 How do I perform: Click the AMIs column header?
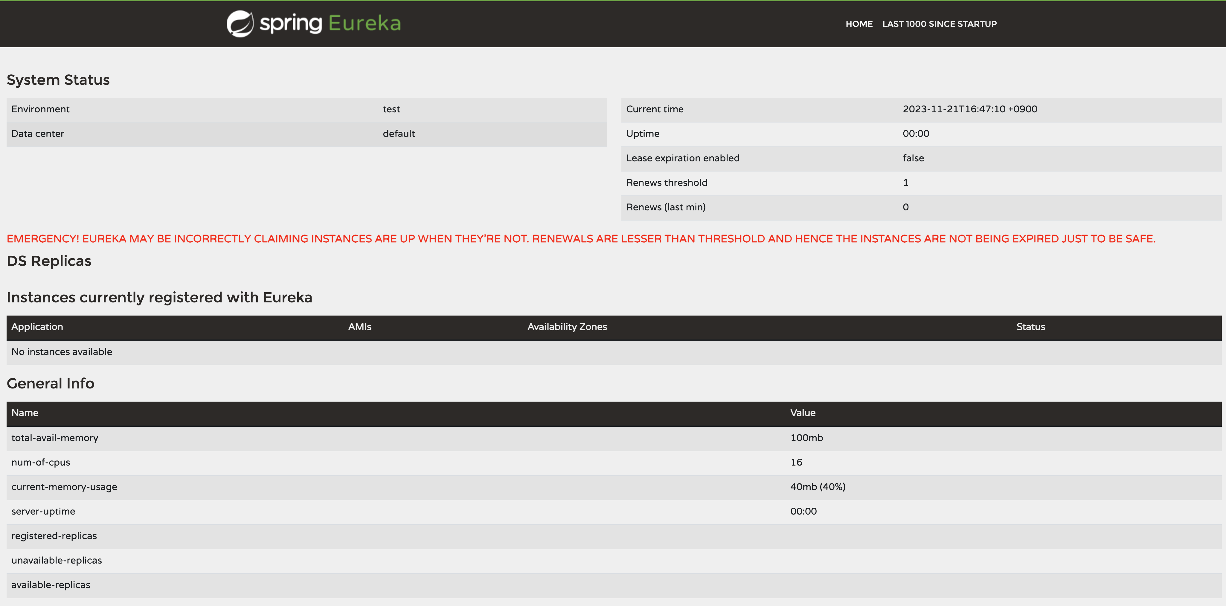click(360, 327)
